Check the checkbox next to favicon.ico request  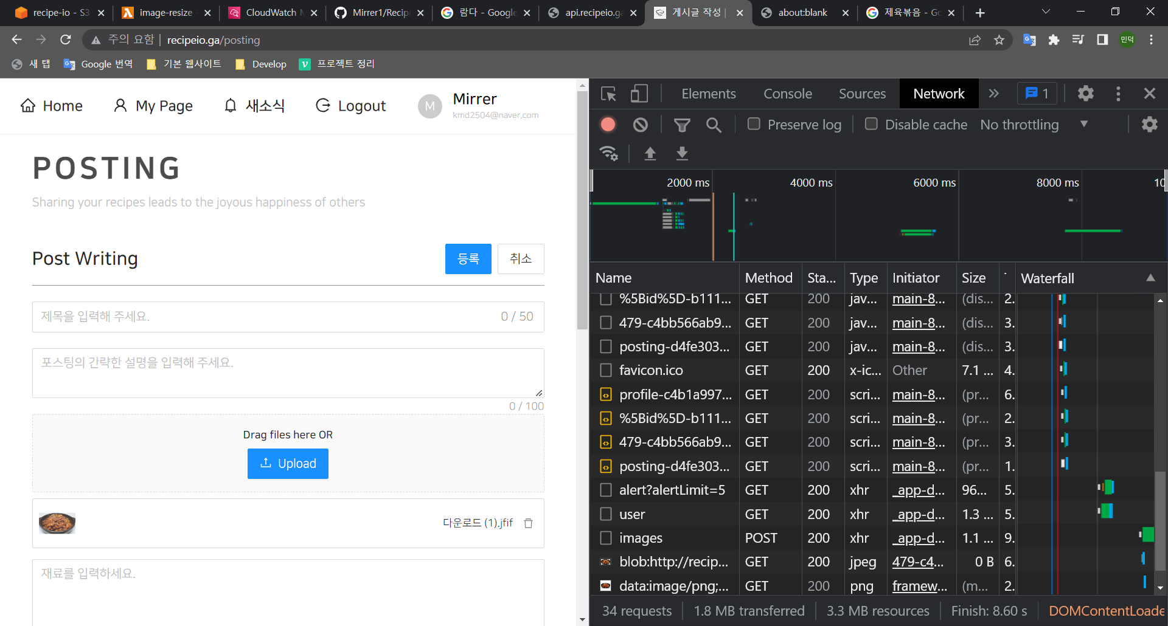pos(606,370)
